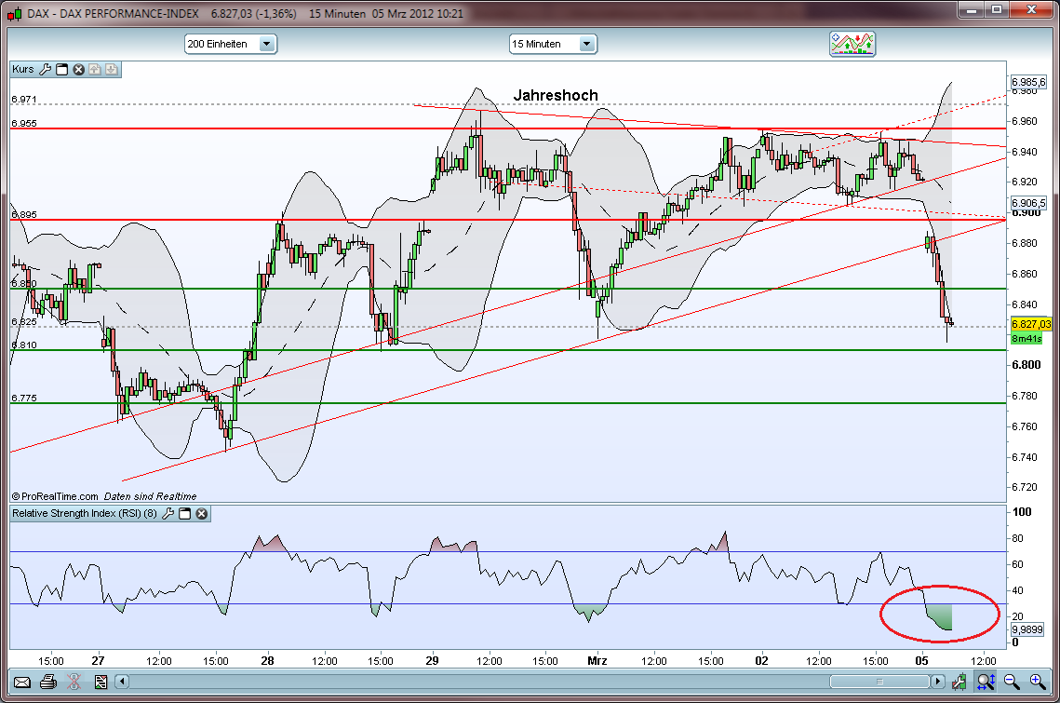1060x703 pixels.
Task: Maximize the Kurs price panel
Action: coord(62,69)
